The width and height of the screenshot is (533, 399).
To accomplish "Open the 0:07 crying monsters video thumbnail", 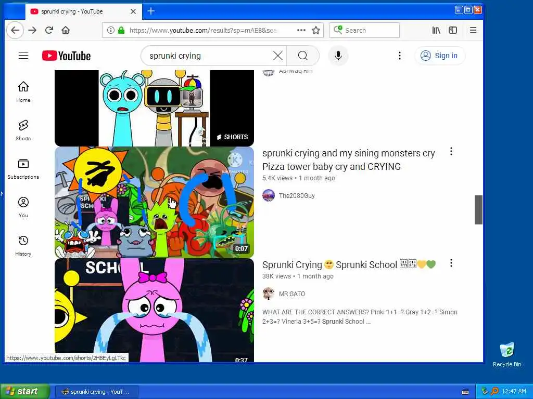I will coord(154,203).
